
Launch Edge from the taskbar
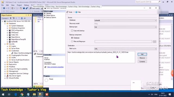[16, 95]
